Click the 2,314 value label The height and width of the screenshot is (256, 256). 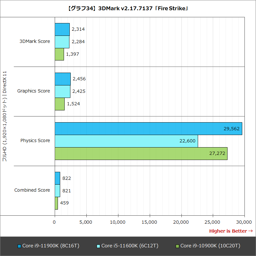[78, 29]
